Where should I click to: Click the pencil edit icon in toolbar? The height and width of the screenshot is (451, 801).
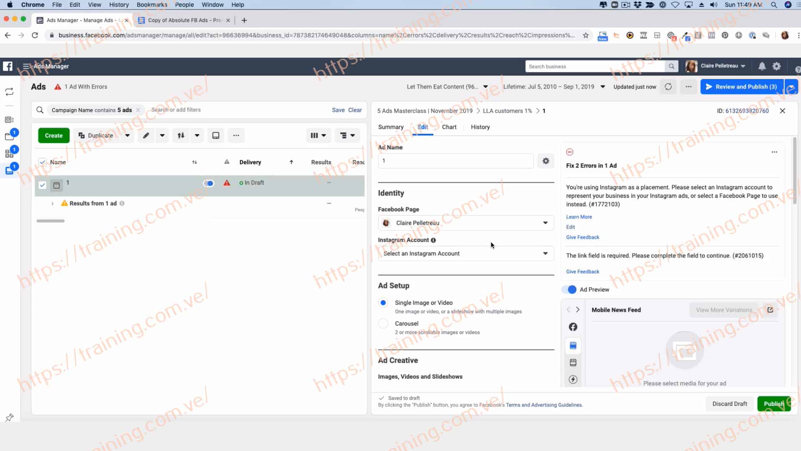click(146, 135)
